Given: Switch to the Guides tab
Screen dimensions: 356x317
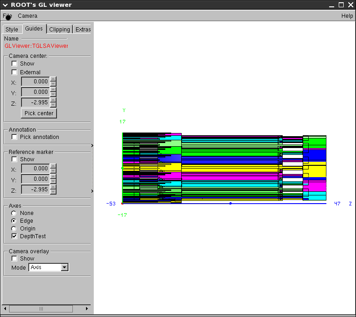Looking at the screenshot, I should coord(34,29).
